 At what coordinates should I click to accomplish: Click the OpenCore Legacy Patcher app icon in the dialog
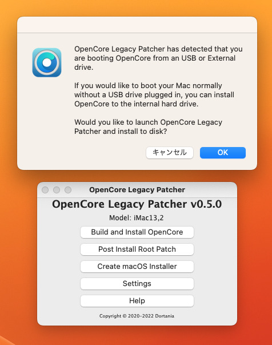click(x=47, y=62)
